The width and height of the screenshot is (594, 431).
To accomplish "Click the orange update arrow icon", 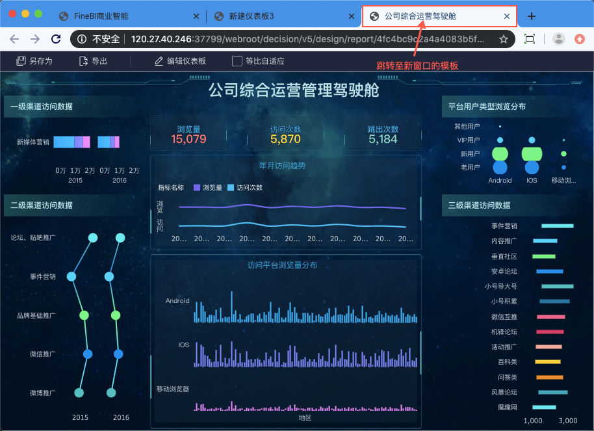I will coord(580,38).
